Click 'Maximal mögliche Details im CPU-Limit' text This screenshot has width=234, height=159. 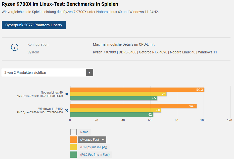(x=124, y=44)
